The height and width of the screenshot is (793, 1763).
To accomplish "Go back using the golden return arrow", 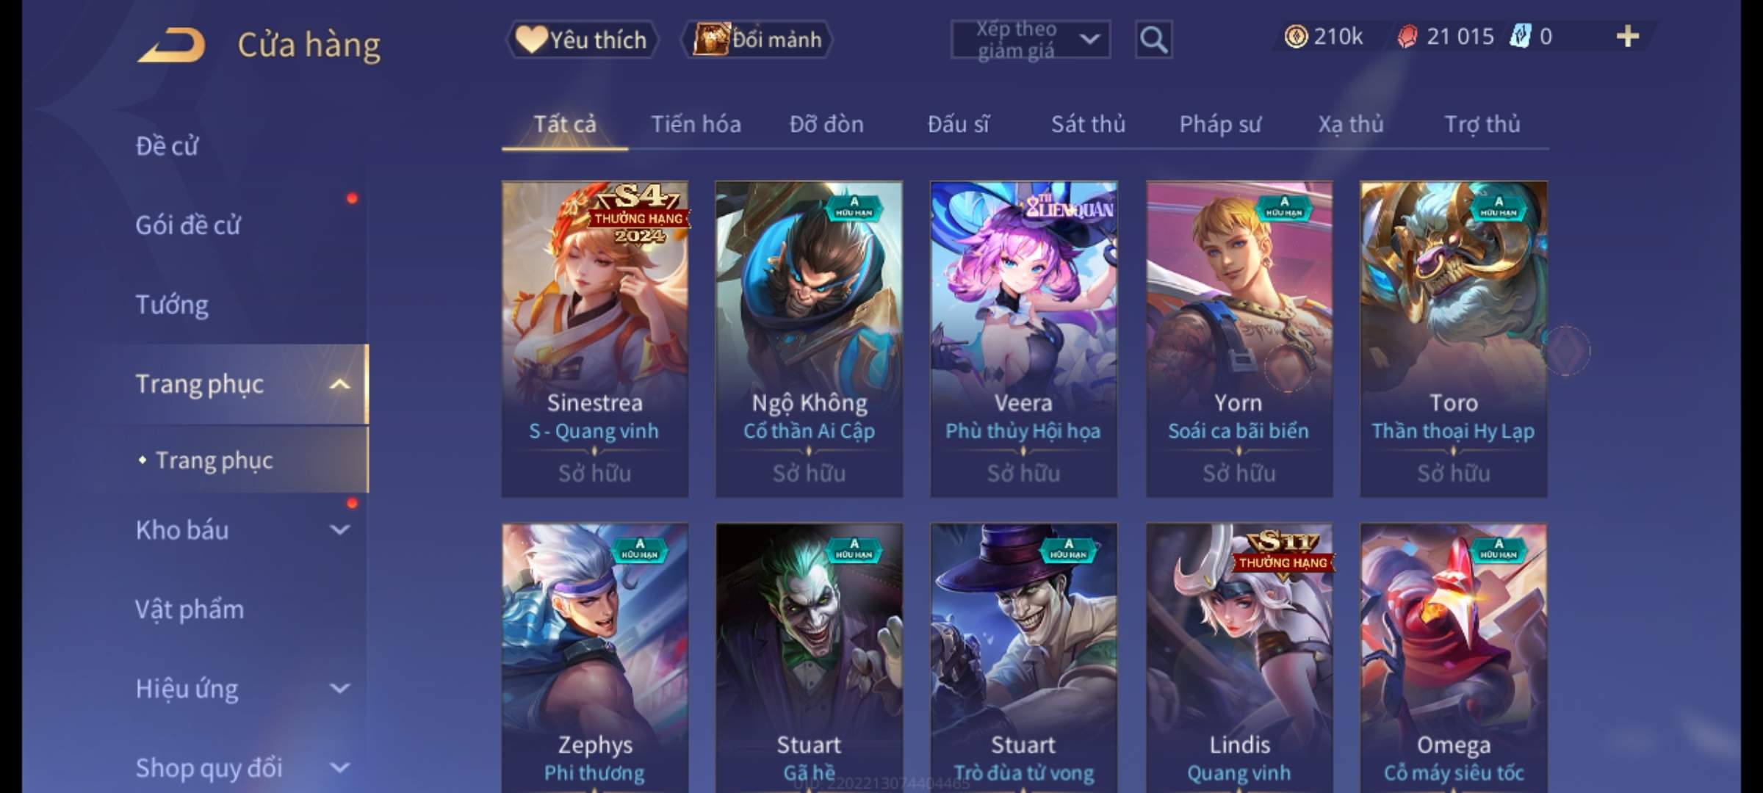I will pos(171,46).
